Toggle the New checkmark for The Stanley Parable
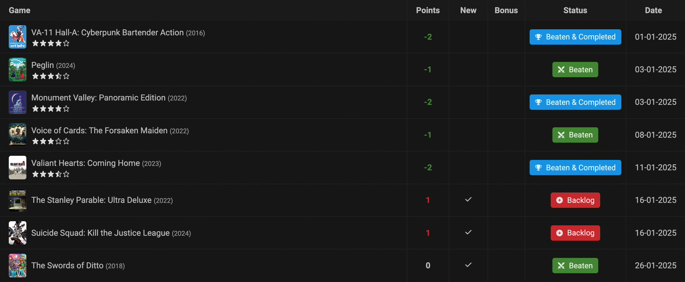This screenshot has height=282, width=685. pyautogui.click(x=468, y=200)
